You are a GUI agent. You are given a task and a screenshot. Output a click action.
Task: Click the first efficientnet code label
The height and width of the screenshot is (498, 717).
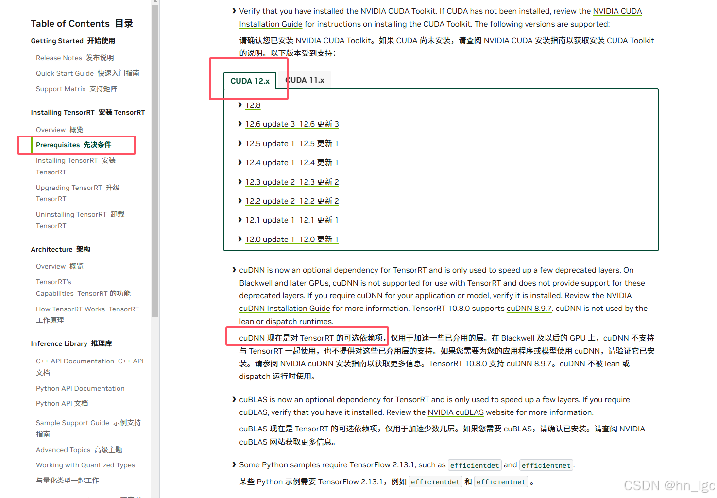coord(546,465)
